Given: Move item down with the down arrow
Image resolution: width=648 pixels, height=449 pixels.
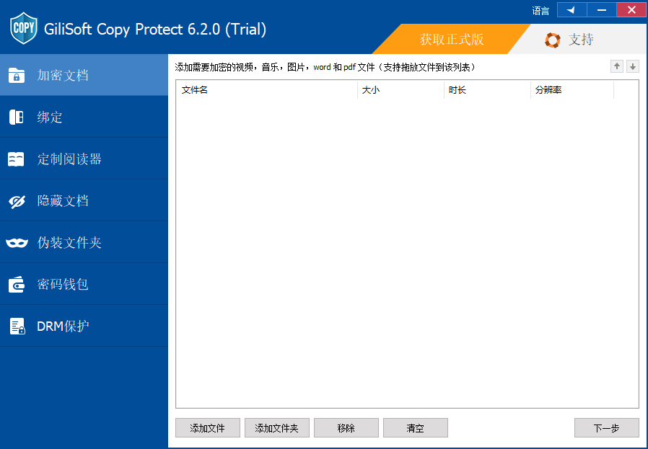Looking at the screenshot, I should tap(633, 66).
